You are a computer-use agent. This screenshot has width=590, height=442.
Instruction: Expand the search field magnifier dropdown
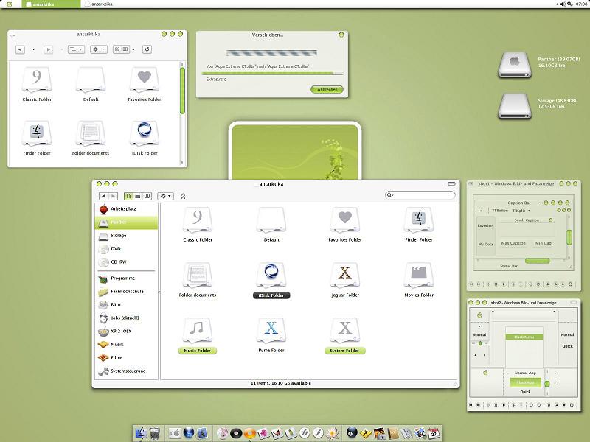point(390,195)
